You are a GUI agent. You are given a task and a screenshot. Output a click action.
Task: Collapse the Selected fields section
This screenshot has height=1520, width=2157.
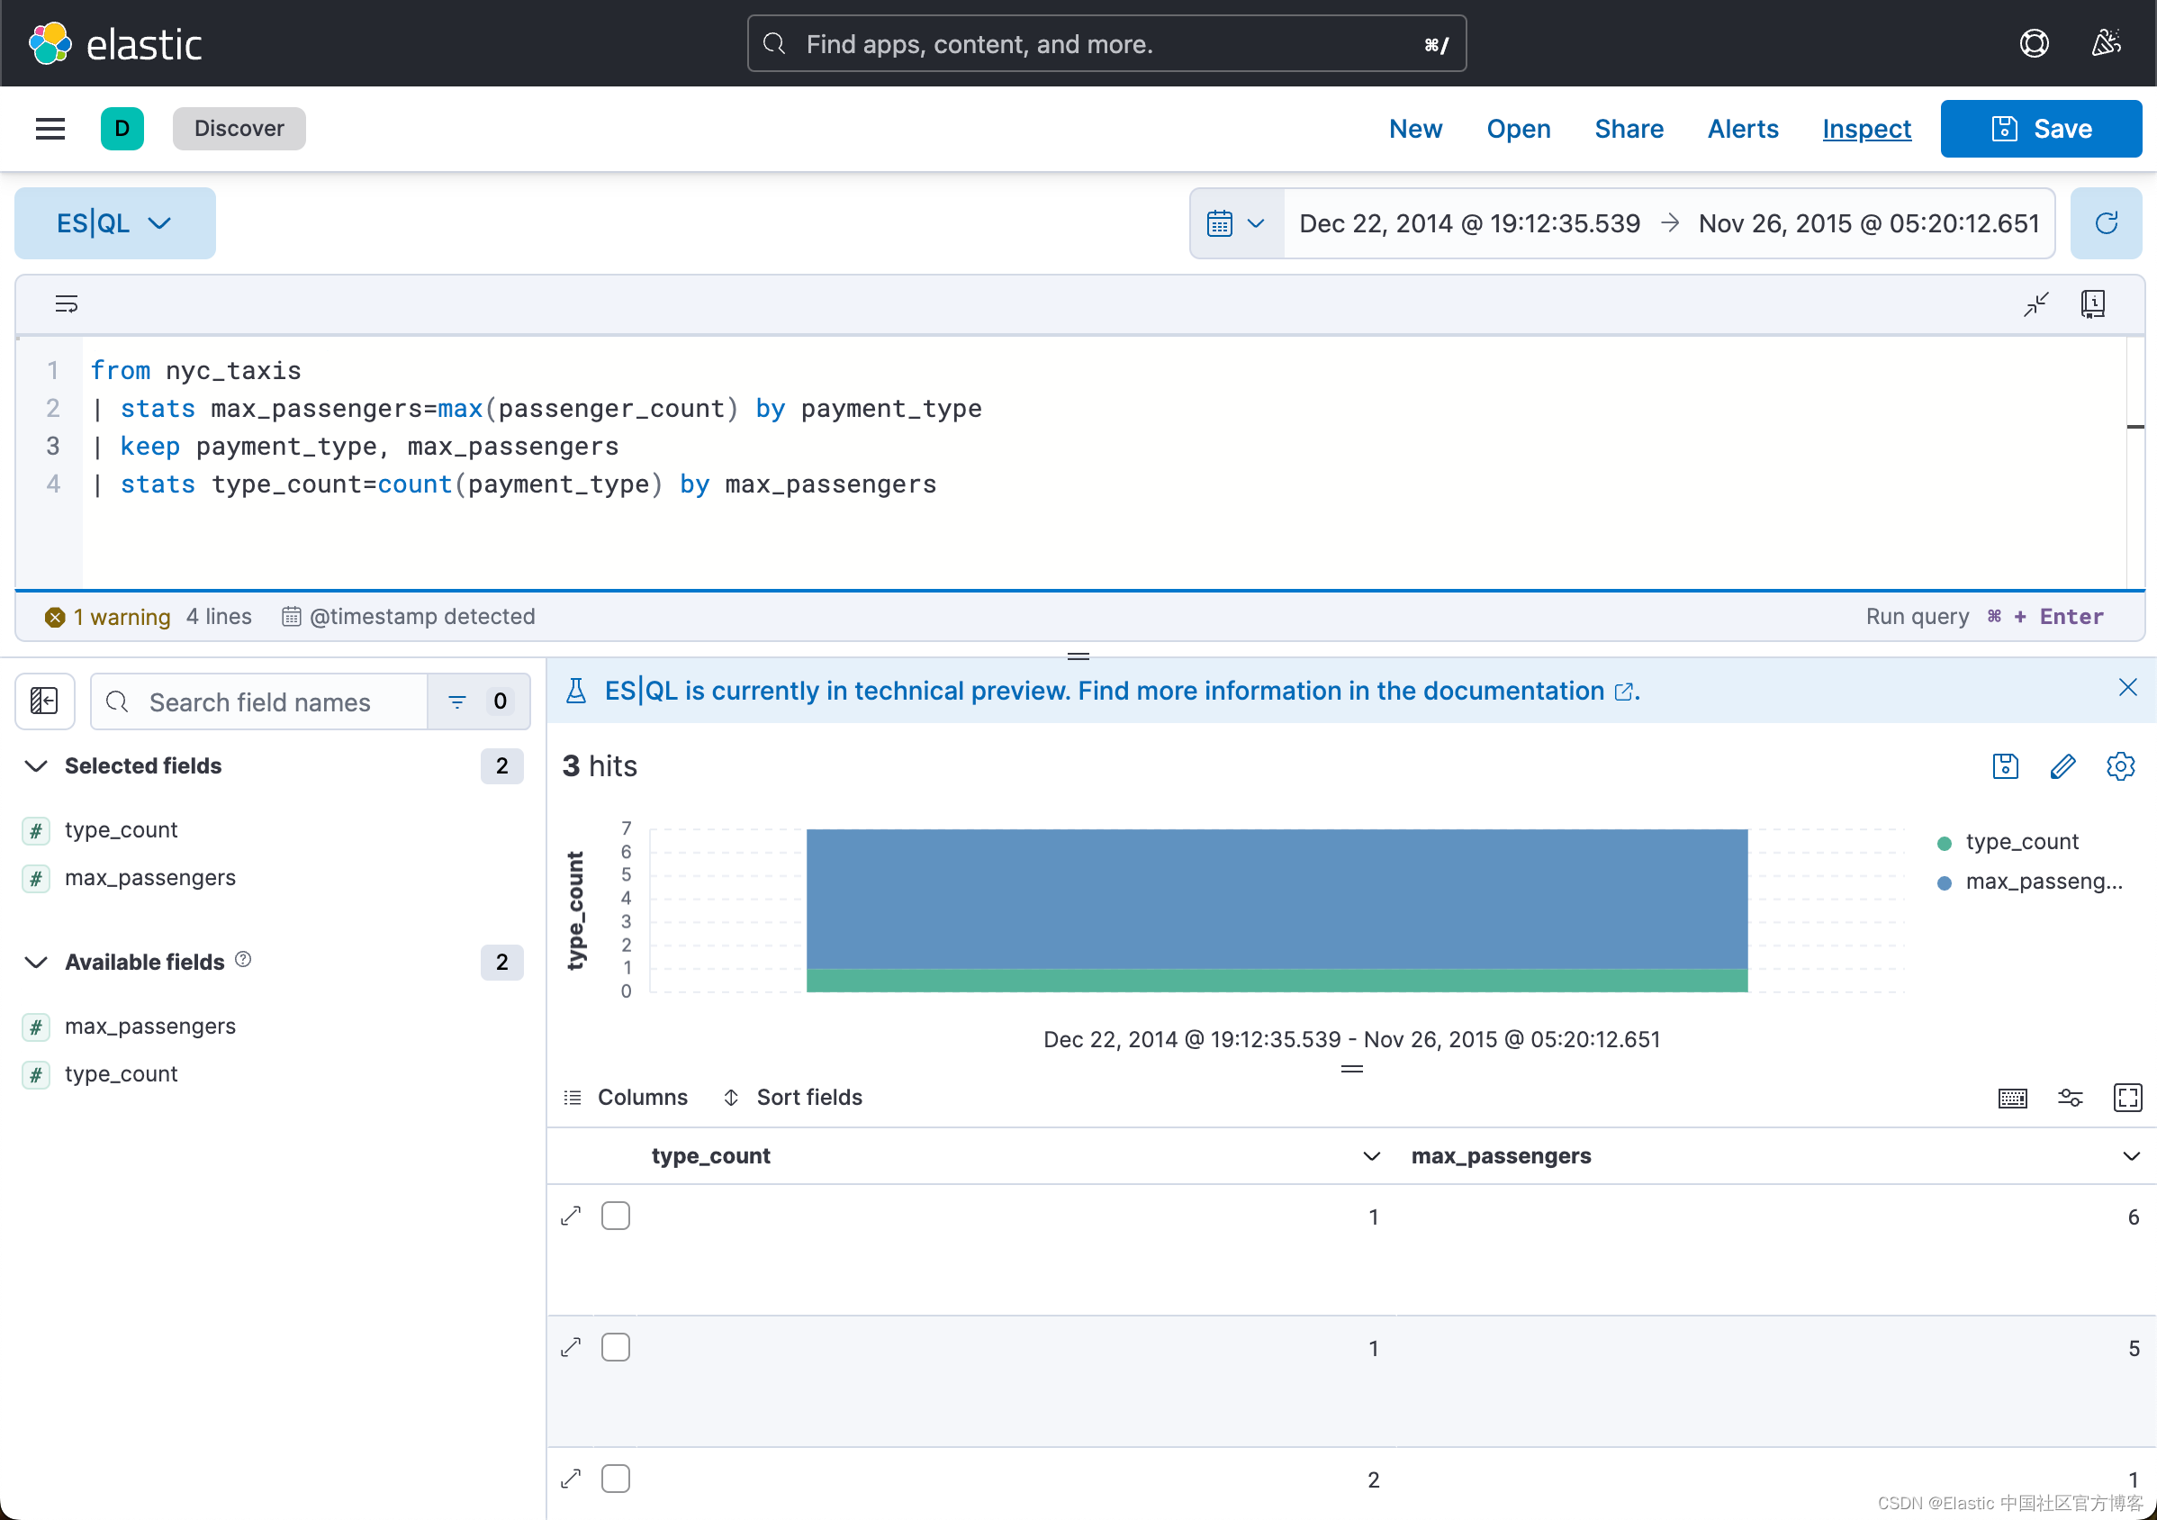(x=36, y=765)
